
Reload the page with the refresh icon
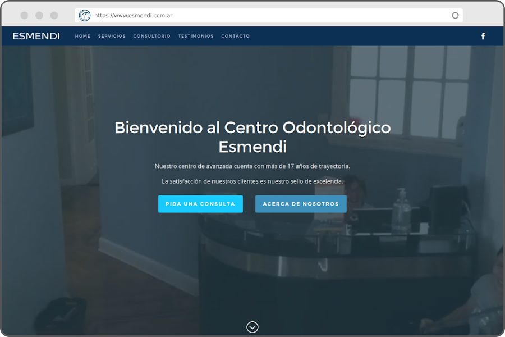[x=455, y=15]
